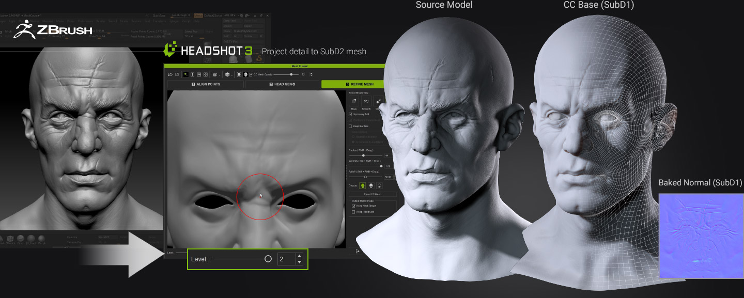Click DefaultZScript in ZBrush title bar

click(x=213, y=15)
